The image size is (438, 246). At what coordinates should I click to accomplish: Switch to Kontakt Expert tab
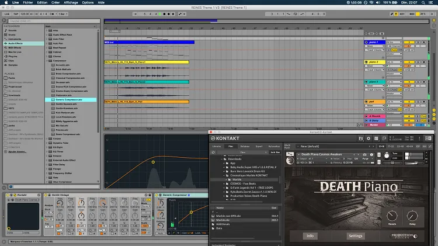[259, 147]
